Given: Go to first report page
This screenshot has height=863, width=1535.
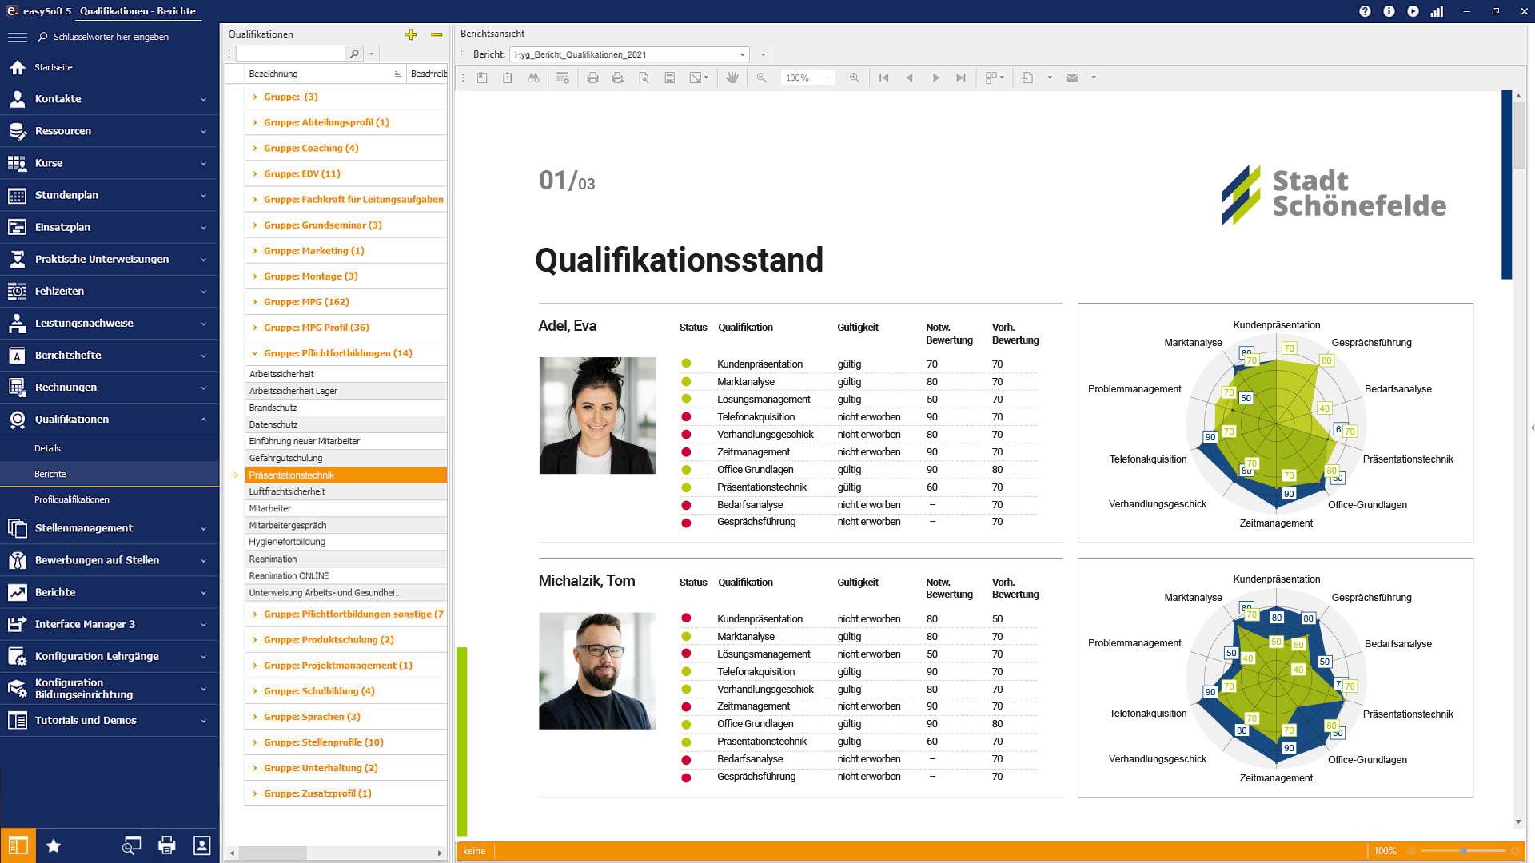Looking at the screenshot, I should click(883, 78).
